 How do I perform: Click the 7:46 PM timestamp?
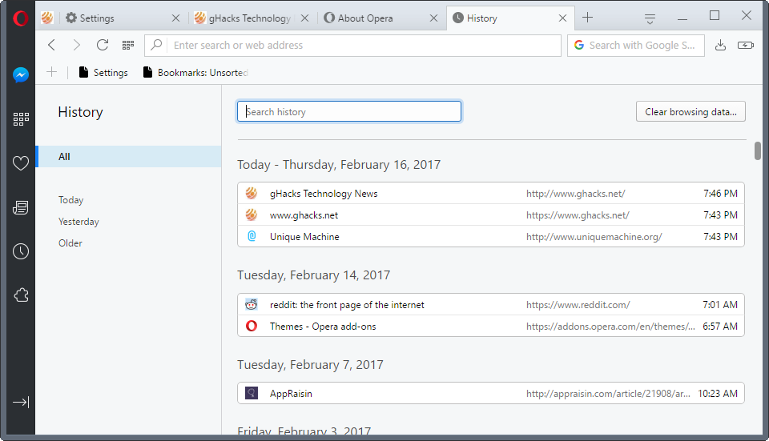point(720,193)
